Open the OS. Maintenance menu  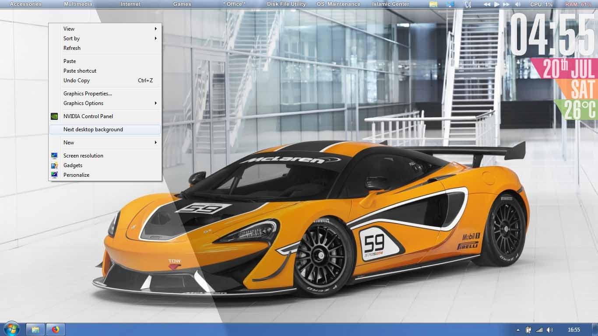(x=338, y=4)
